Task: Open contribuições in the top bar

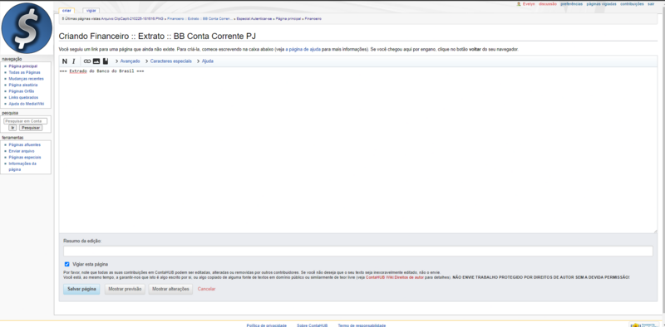Action: (x=632, y=4)
